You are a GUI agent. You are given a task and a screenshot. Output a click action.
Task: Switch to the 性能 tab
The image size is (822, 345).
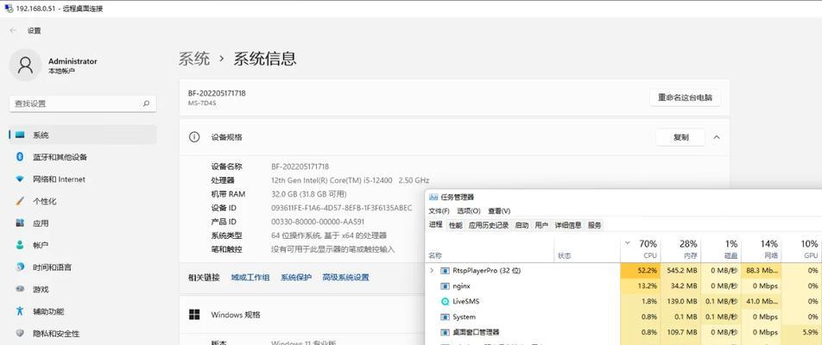tap(456, 225)
